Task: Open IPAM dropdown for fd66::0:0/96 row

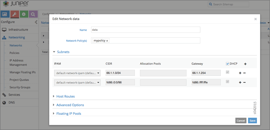Action: [x=77, y=82]
